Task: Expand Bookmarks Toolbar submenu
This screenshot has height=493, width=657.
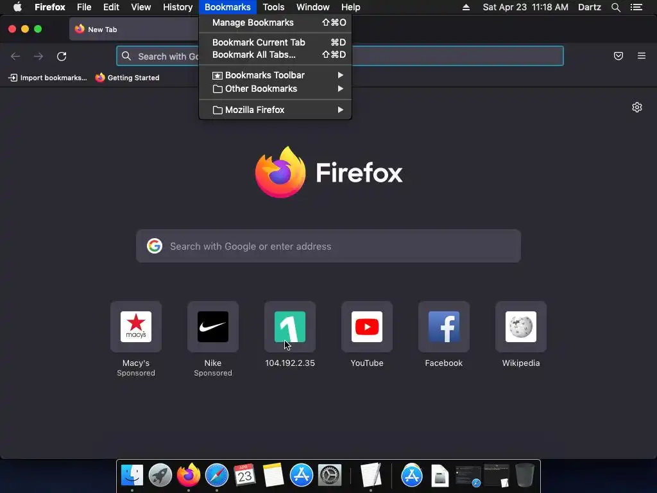Action: [275, 75]
